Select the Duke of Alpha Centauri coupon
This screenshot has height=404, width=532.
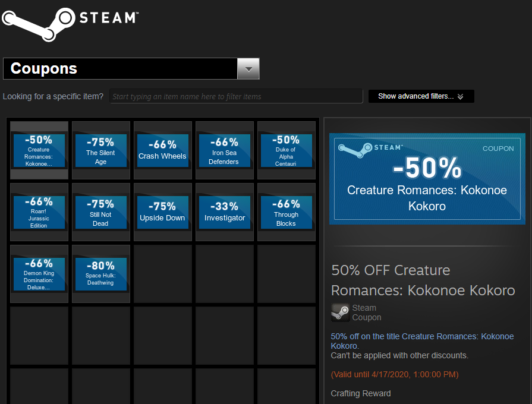[286, 150]
